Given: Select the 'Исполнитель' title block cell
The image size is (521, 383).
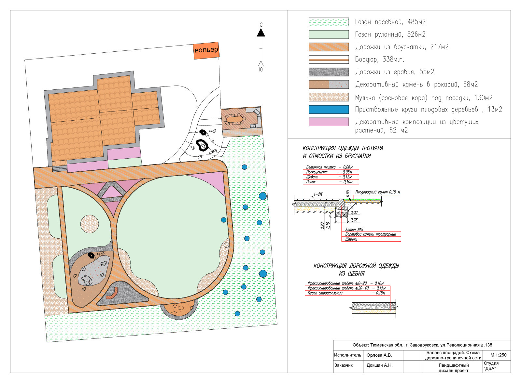Looking at the screenshot, I should (x=348, y=355).
